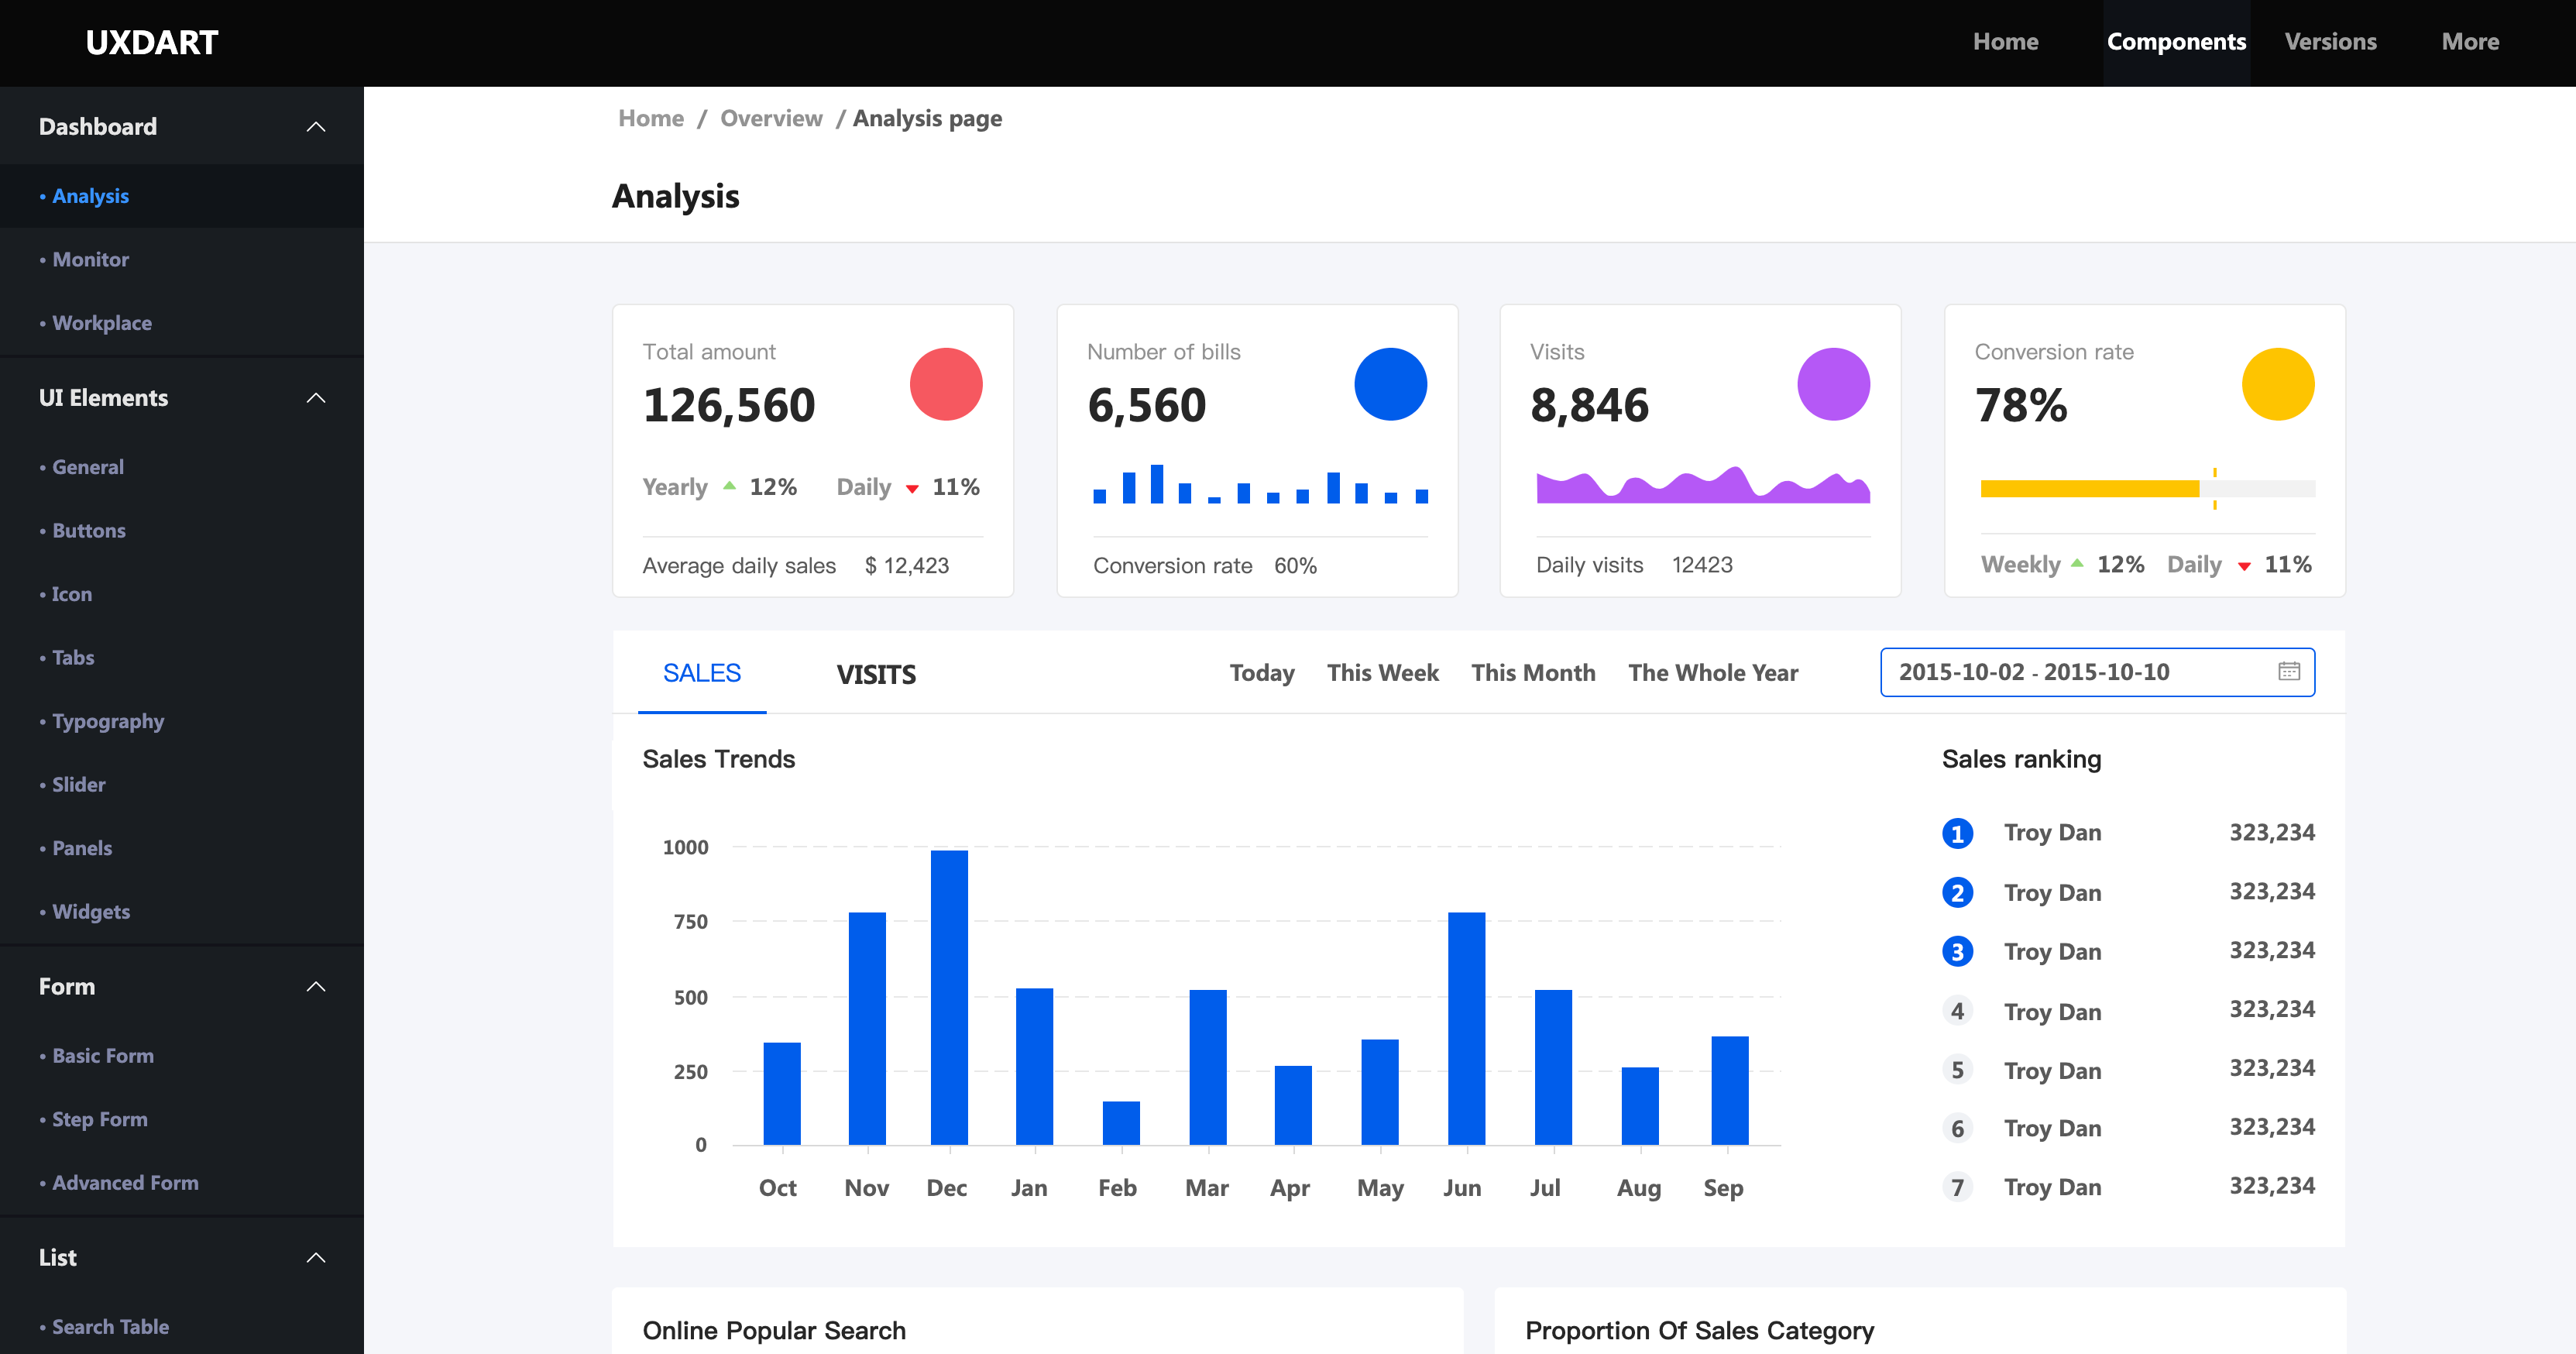Image resolution: width=2576 pixels, height=1354 pixels.
Task: Click rank 3 badge in Sales ranking
Action: tap(1957, 951)
